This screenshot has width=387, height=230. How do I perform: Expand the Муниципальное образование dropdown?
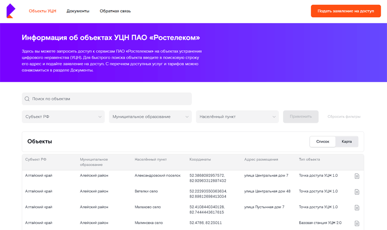point(150,116)
